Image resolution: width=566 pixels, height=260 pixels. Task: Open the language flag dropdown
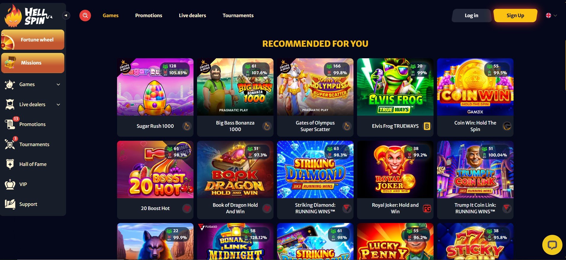click(x=551, y=15)
